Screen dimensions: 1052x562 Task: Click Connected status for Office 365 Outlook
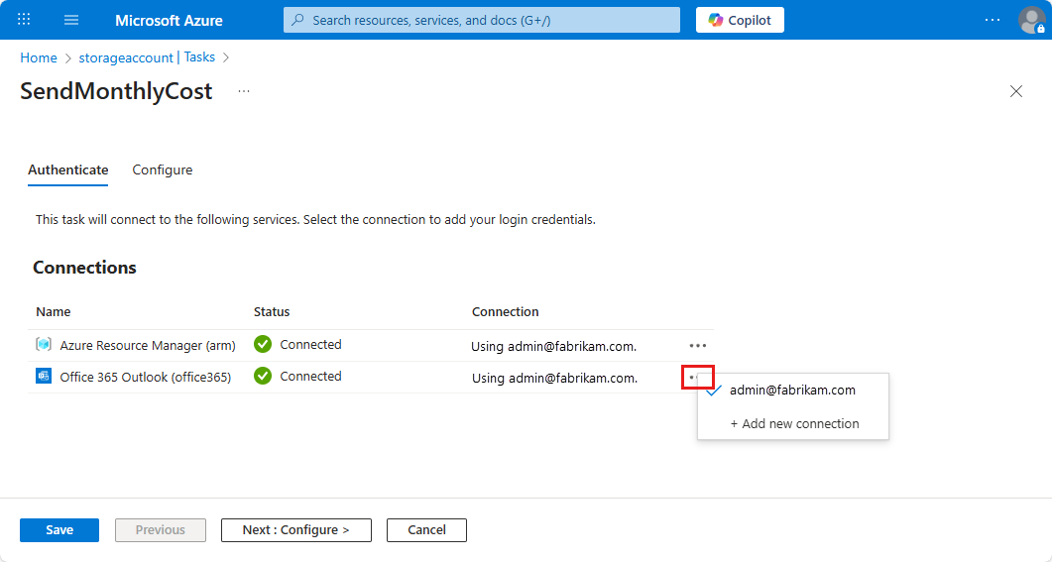pos(310,377)
